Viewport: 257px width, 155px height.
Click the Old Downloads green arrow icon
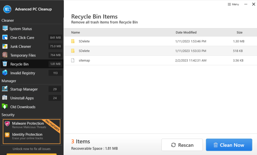(5, 106)
